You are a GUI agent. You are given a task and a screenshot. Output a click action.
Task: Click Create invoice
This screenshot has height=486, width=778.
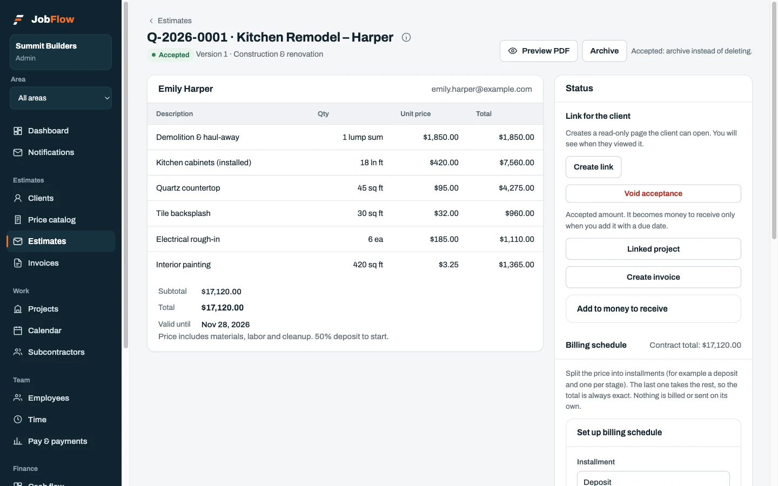[653, 277]
